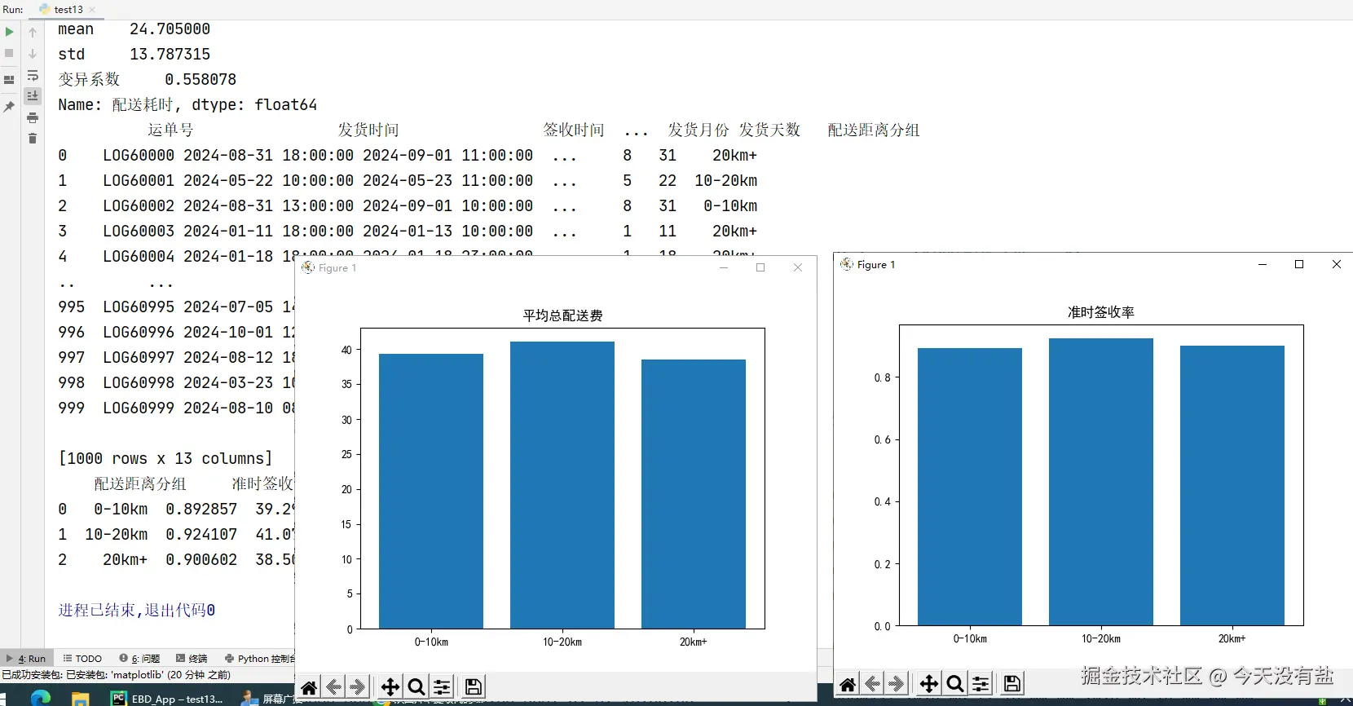Screen dimensions: 1353x706
Task: Open File Explorer from the taskbar
Action: pyautogui.click(x=80, y=699)
